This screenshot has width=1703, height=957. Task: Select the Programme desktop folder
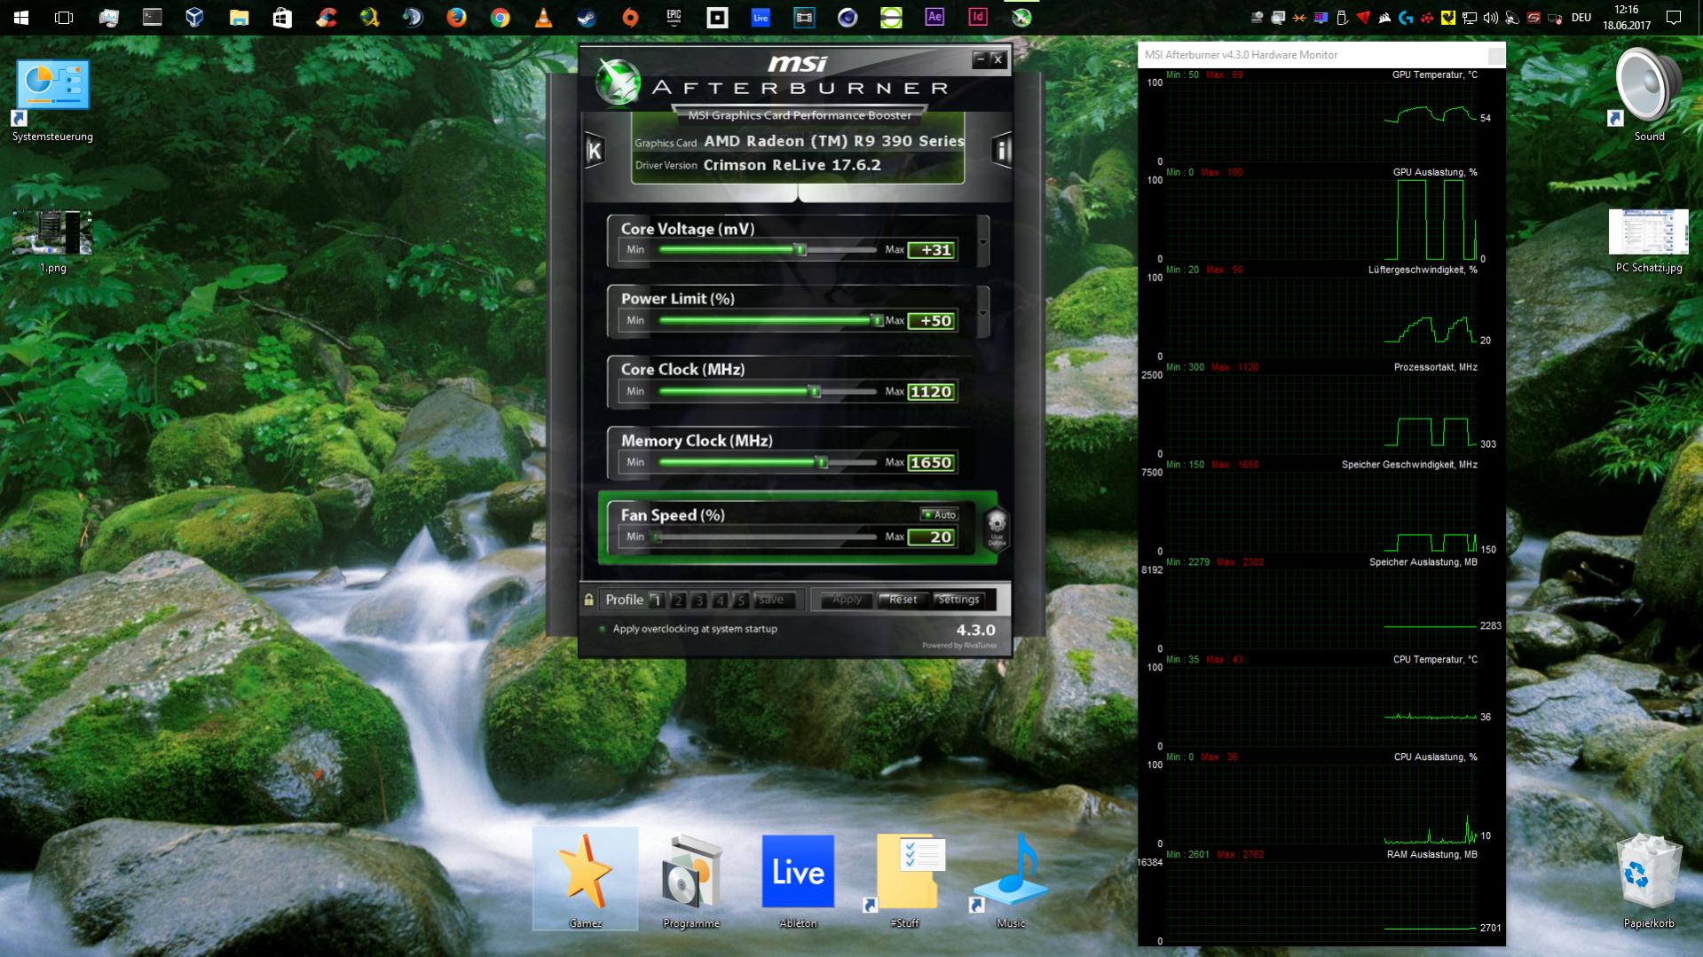pyautogui.click(x=691, y=881)
